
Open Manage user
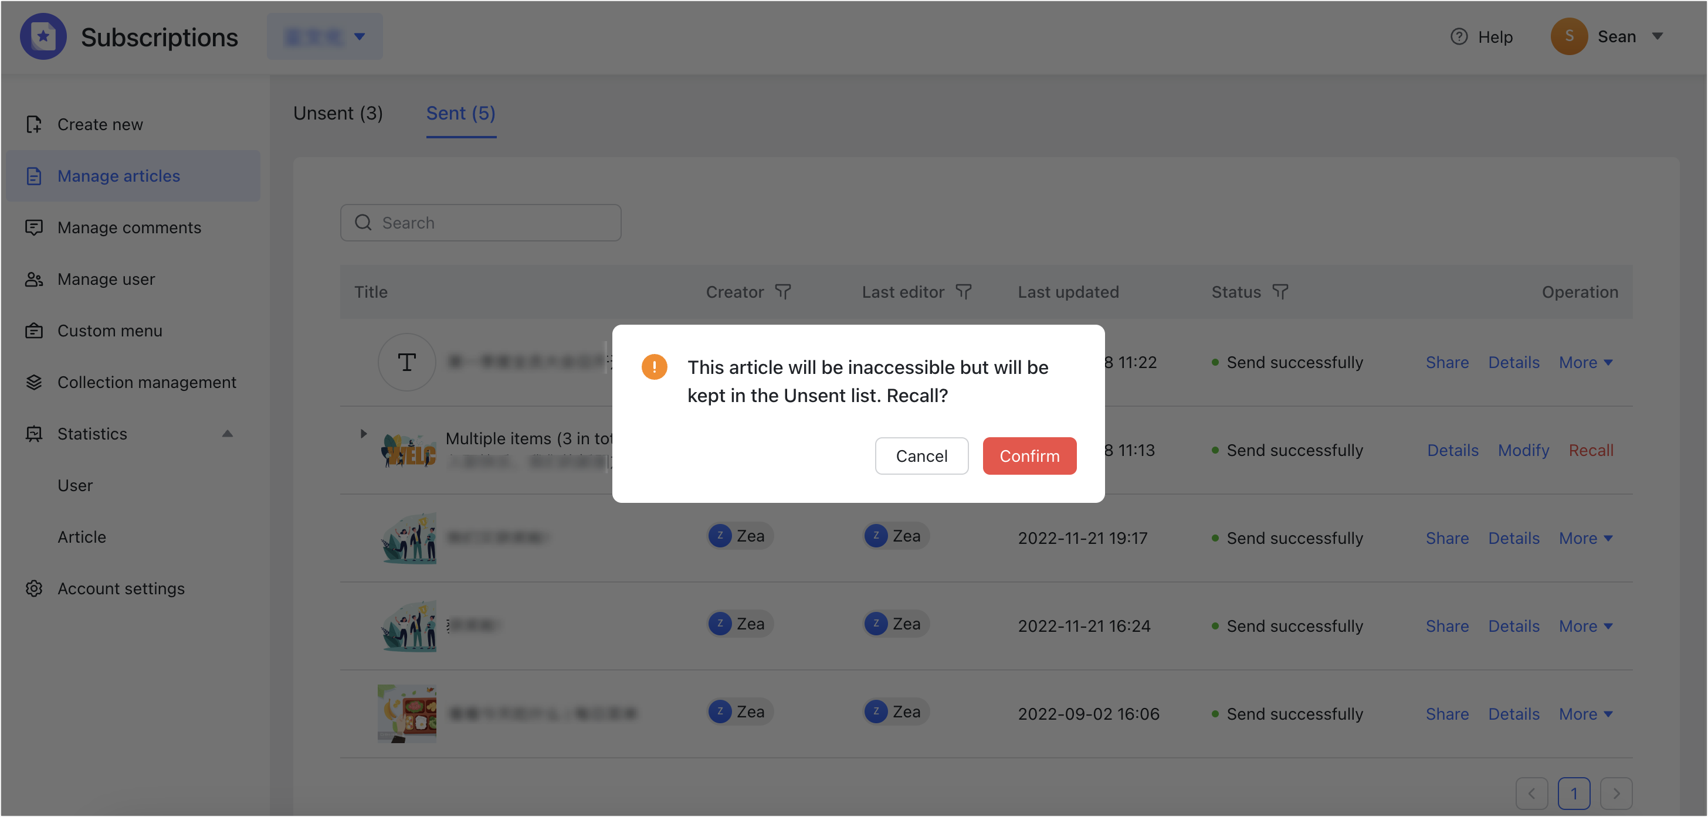pos(106,279)
